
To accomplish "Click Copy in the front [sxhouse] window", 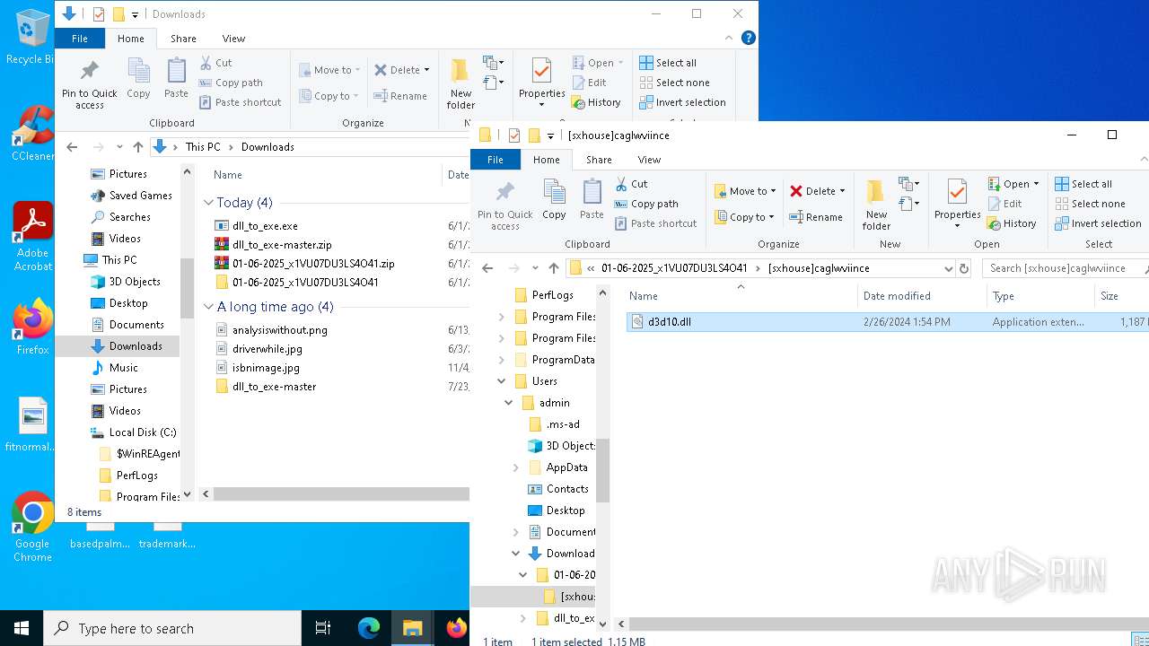I will [x=554, y=199].
